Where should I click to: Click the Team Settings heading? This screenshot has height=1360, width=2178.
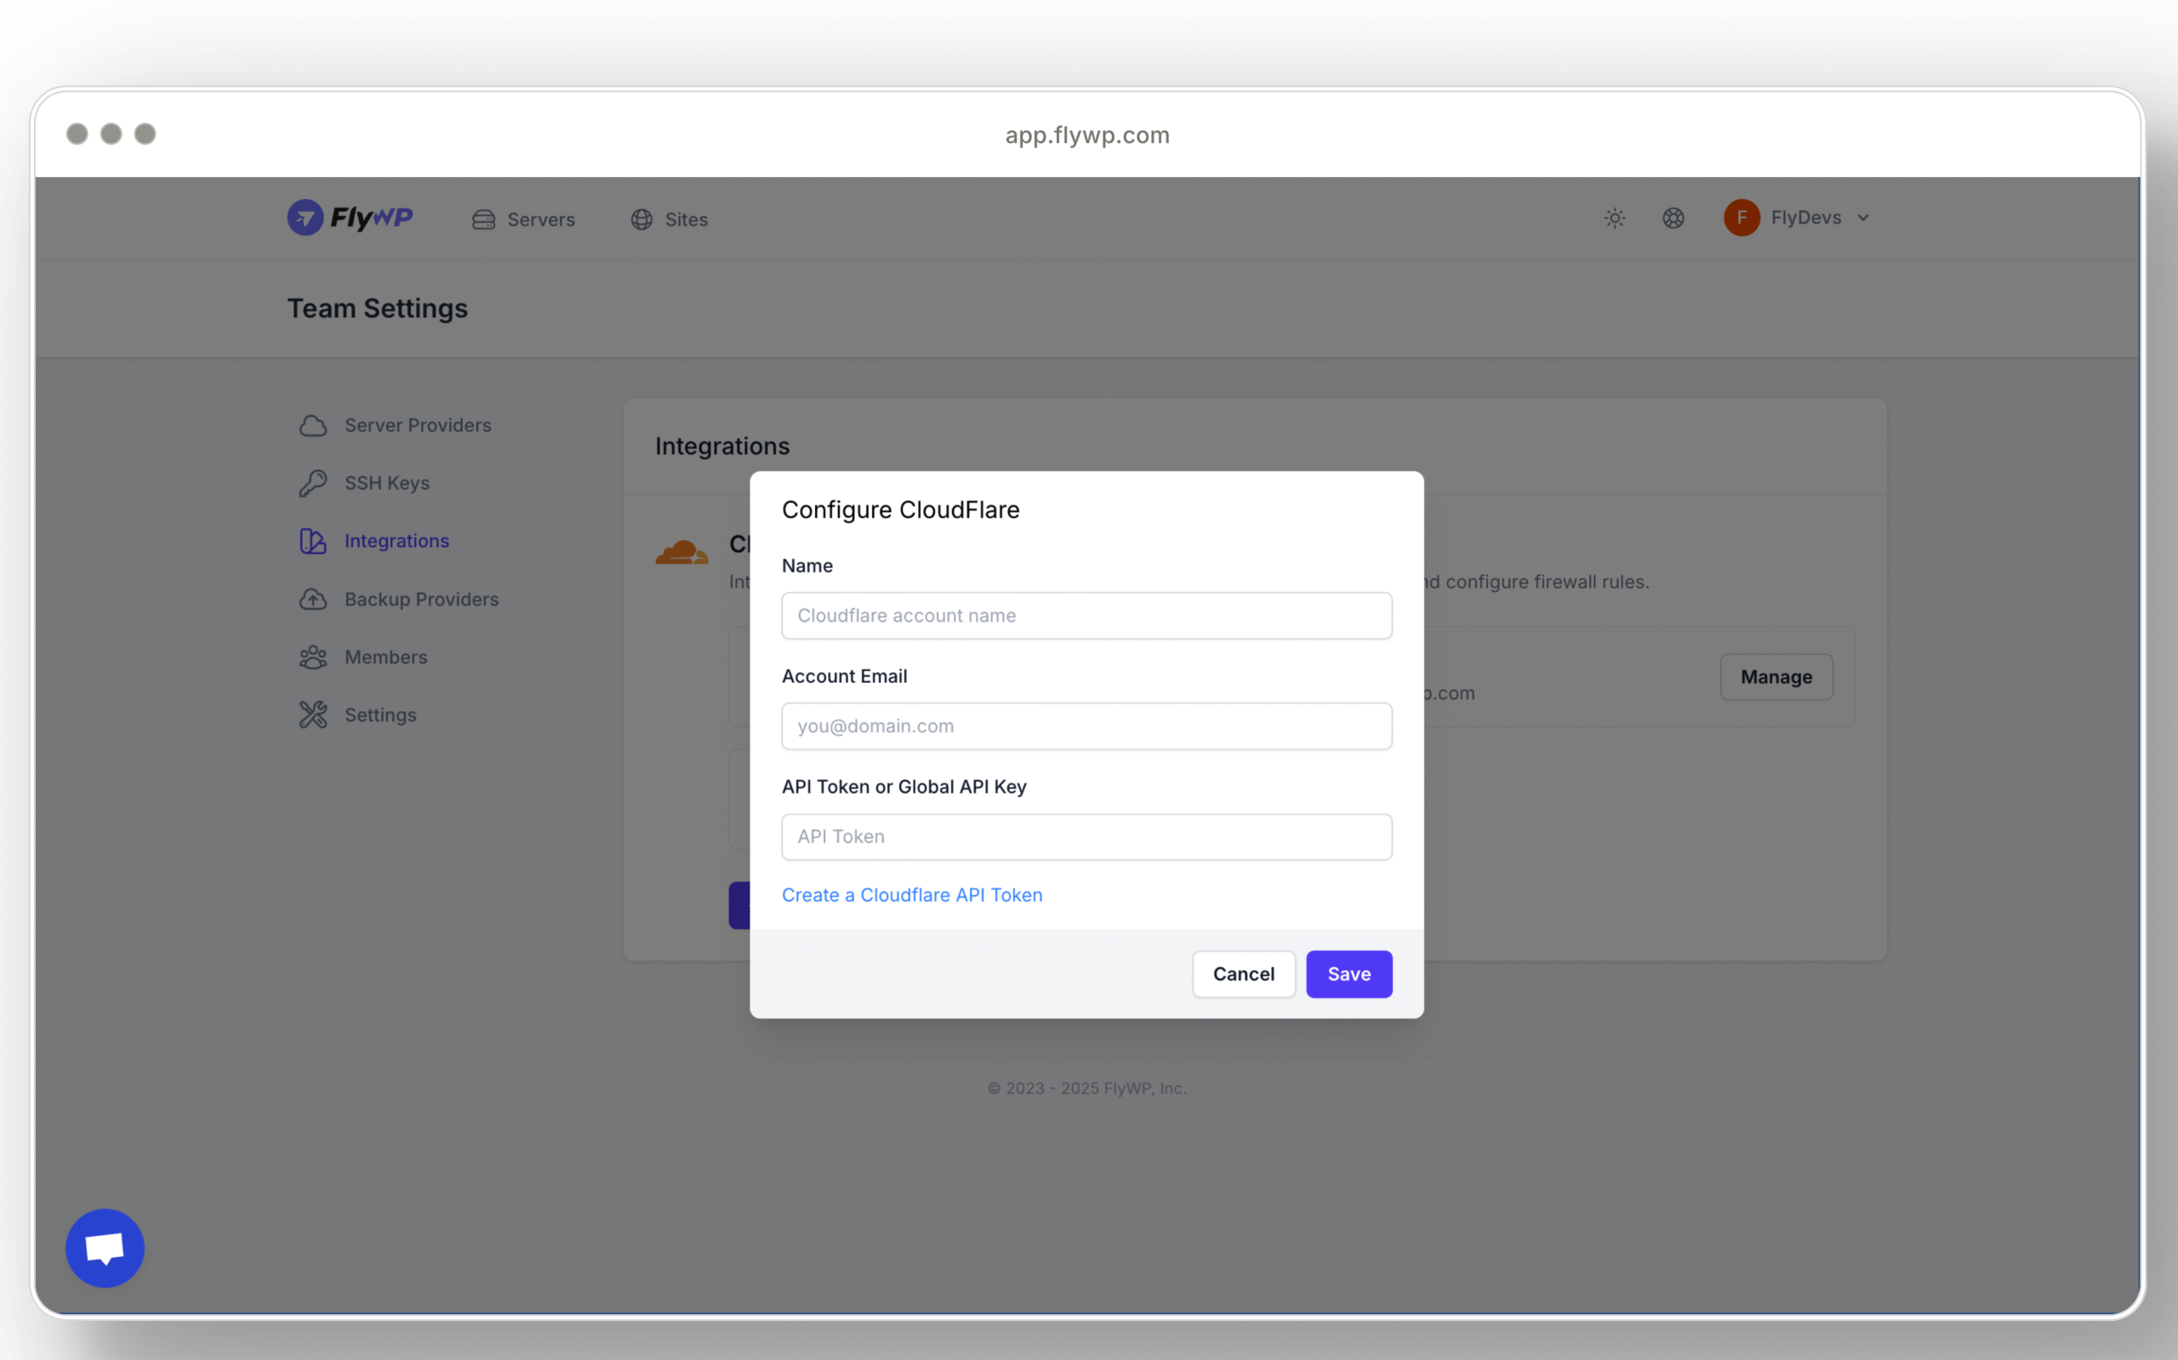point(377,309)
